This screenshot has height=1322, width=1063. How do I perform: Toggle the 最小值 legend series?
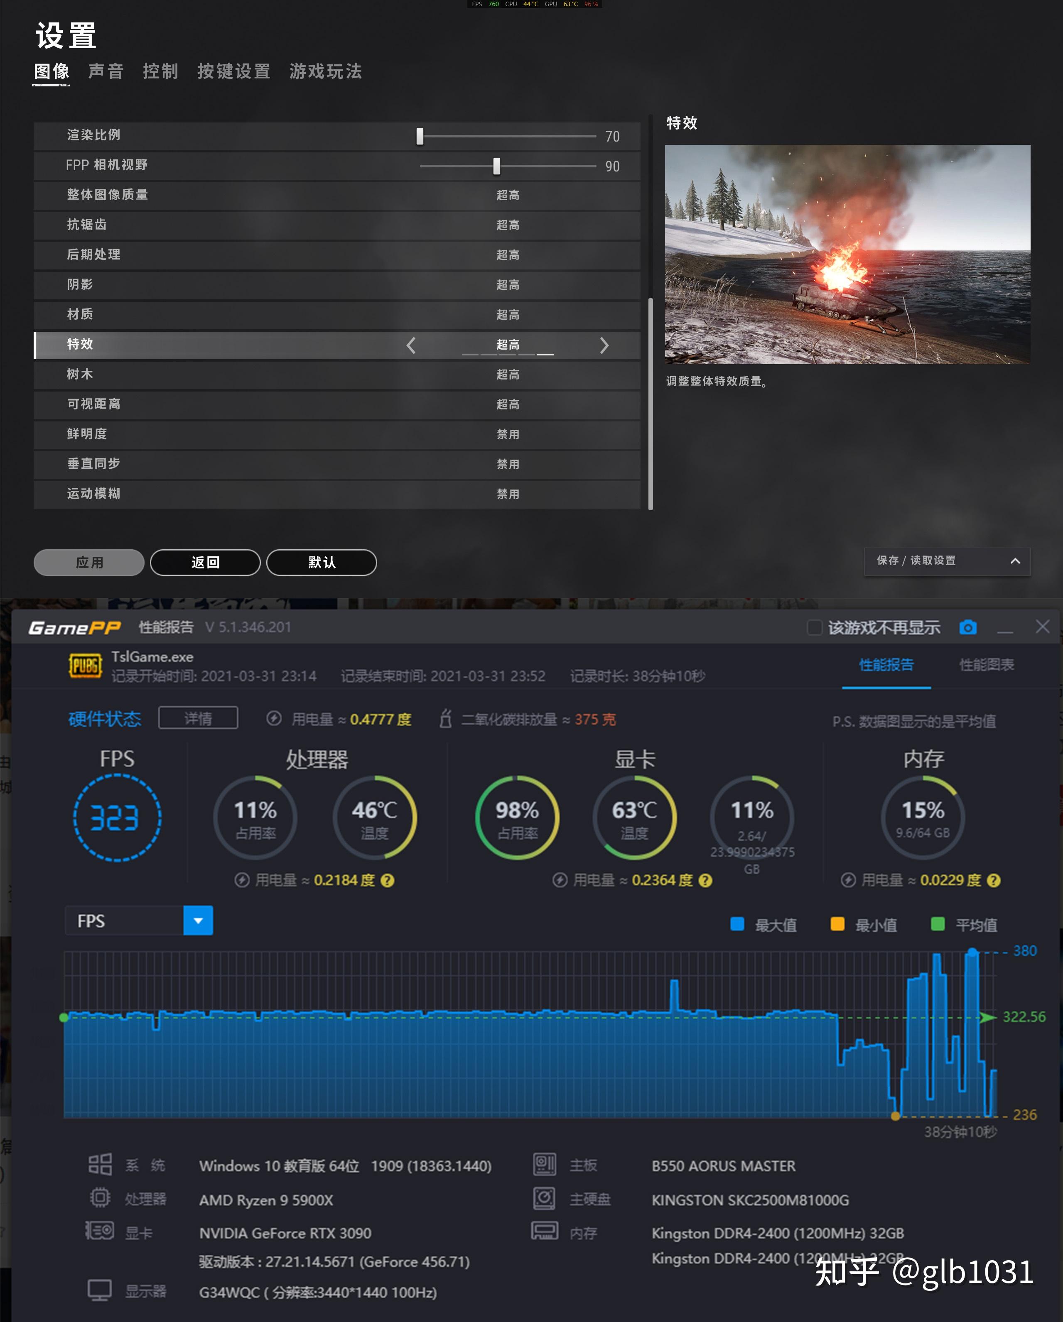pos(864,925)
